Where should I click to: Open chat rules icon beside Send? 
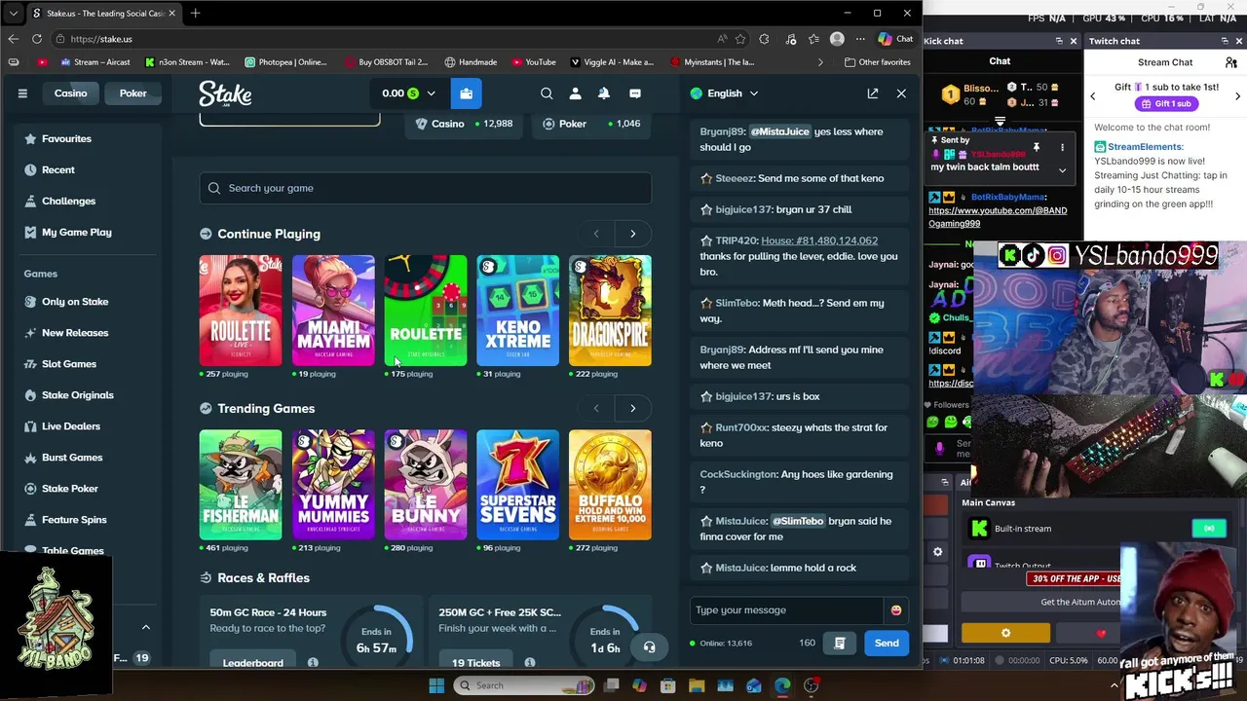click(839, 643)
